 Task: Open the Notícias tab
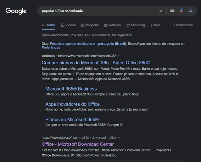point(112,25)
